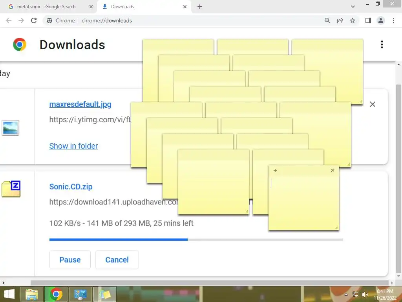Cancel the Sonic.CD.zip download
This screenshot has width=402, height=302.
(x=117, y=260)
